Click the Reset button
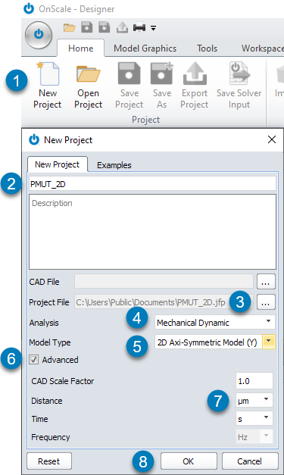The image size is (284, 475). [x=49, y=461]
